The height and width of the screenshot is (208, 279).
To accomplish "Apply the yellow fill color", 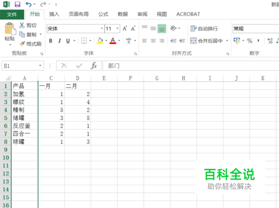I will point(100,41).
